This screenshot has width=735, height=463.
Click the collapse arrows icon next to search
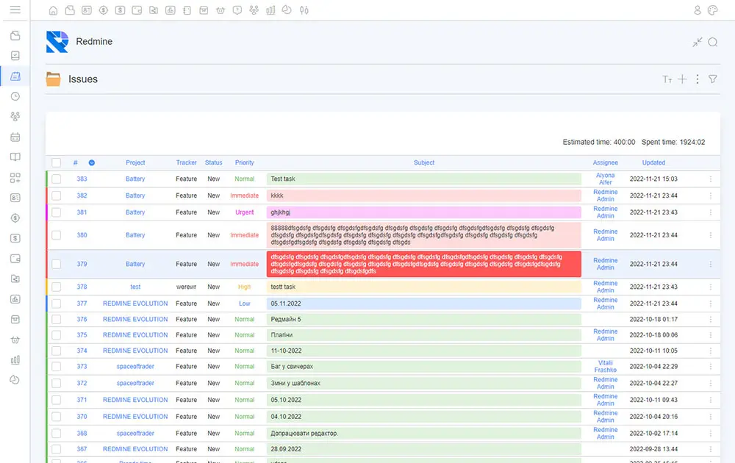point(697,43)
